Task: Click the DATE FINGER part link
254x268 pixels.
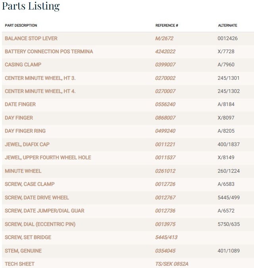Action: (x=20, y=104)
